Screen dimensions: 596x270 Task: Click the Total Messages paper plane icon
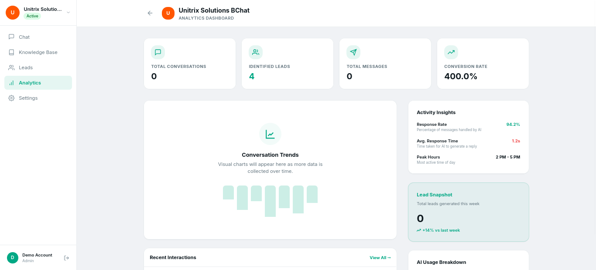coord(353,52)
